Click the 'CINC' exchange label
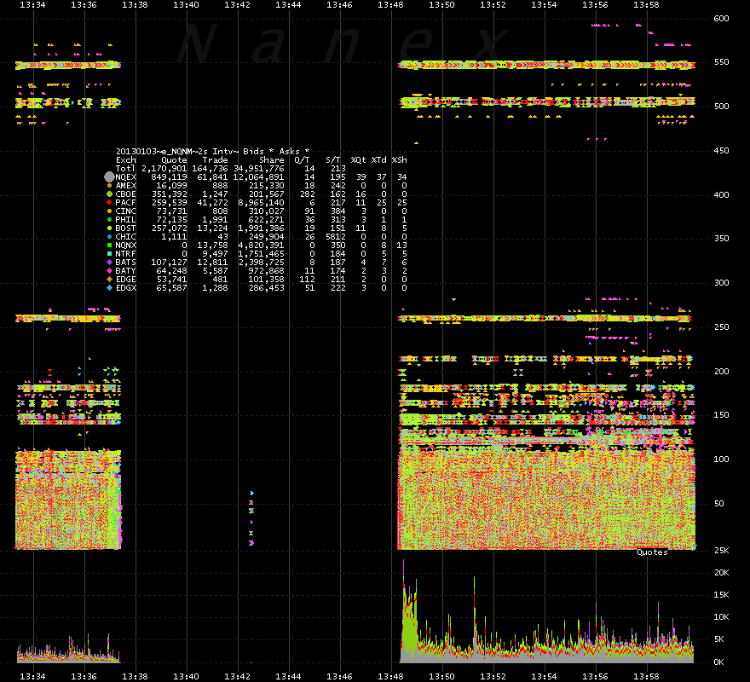The width and height of the screenshot is (750, 682). pos(125,211)
